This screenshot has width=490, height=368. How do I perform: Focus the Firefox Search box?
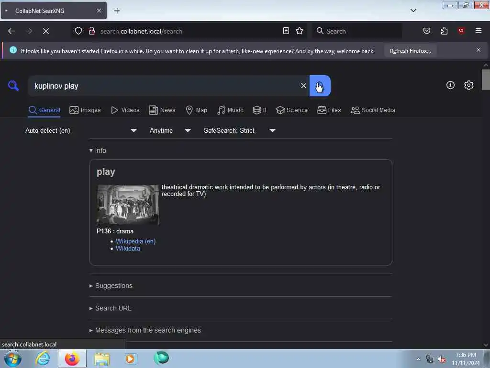pos(357,31)
